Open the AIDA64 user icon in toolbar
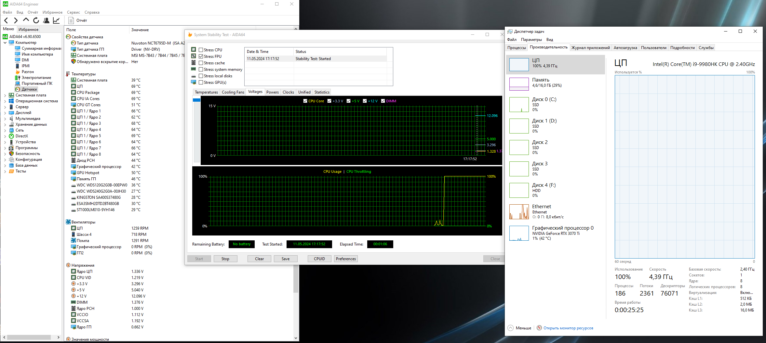Image resolution: width=766 pixels, height=343 pixels. point(46,20)
